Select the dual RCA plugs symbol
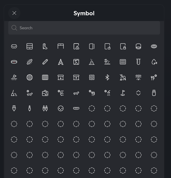This screenshot has width=171, height=178. pyautogui.click(x=45, y=108)
